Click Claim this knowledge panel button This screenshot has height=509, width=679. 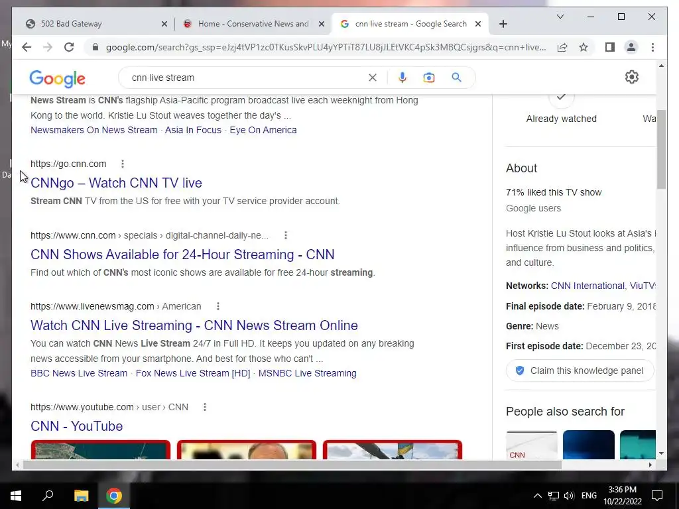[x=580, y=370]
